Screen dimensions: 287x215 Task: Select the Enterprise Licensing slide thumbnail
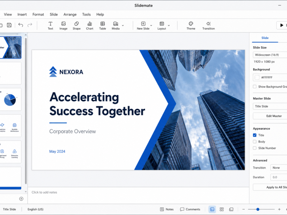pos(11,152)
